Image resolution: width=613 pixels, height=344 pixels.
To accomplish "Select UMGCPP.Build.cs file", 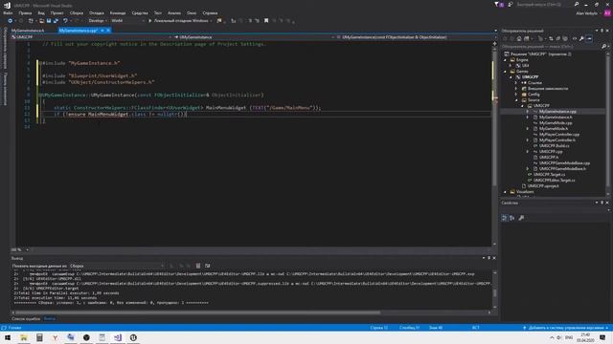I will click(554, 145).
